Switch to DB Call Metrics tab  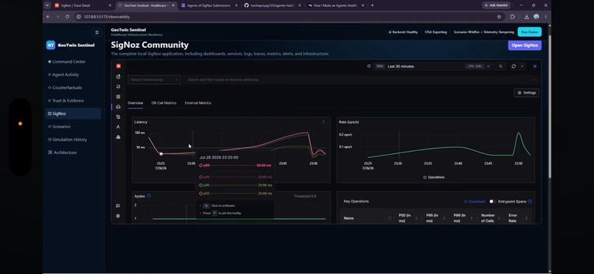tap(164, 103)
